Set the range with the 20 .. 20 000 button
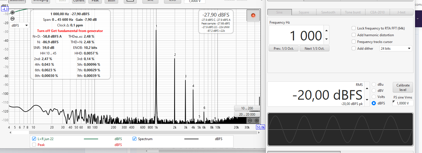 coord(247,114)
